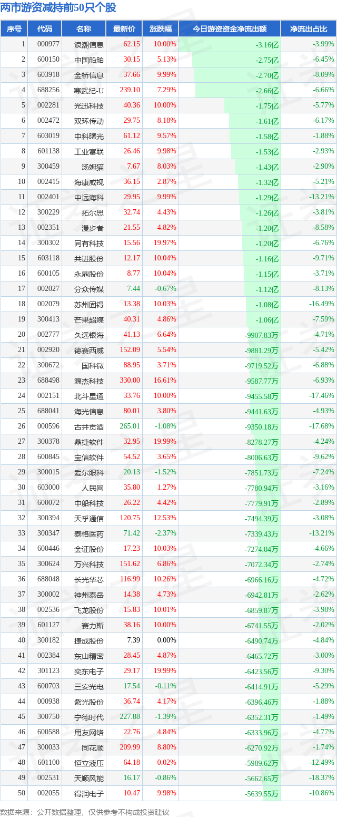
Task: Click the 名称 column header
Action: point(84,29)
